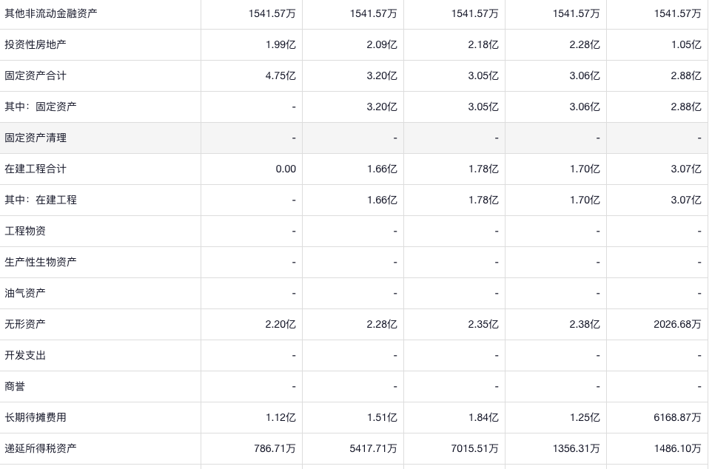
Task: Click the 工程物资 row label
Action: click(x=25, y=231)
